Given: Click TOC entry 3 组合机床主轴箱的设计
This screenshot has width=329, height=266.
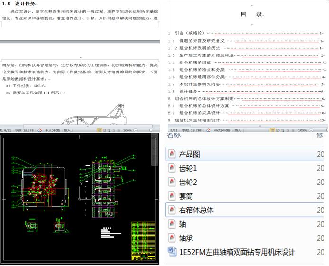Looking at the screenshot, I should [x=246, y=120].
